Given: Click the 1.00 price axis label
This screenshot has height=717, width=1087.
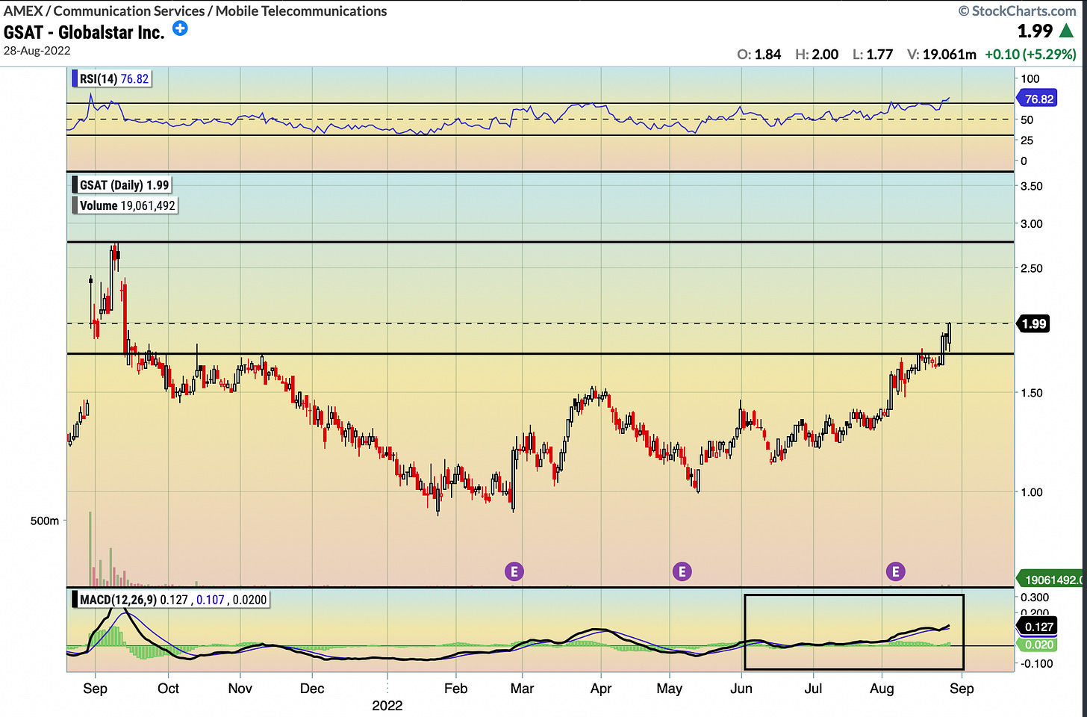Looking at the screenshot, I should coord(1032,491).
